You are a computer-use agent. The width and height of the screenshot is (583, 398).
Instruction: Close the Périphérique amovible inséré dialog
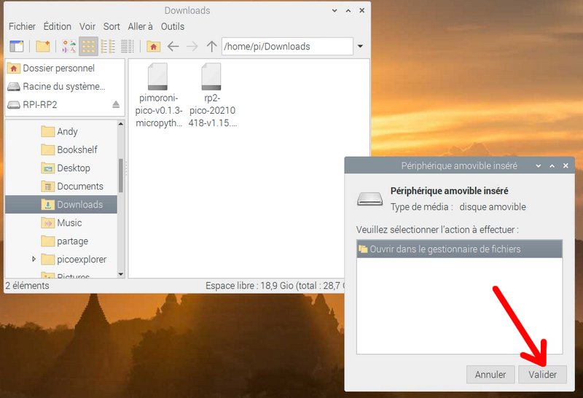click(566, 166)
